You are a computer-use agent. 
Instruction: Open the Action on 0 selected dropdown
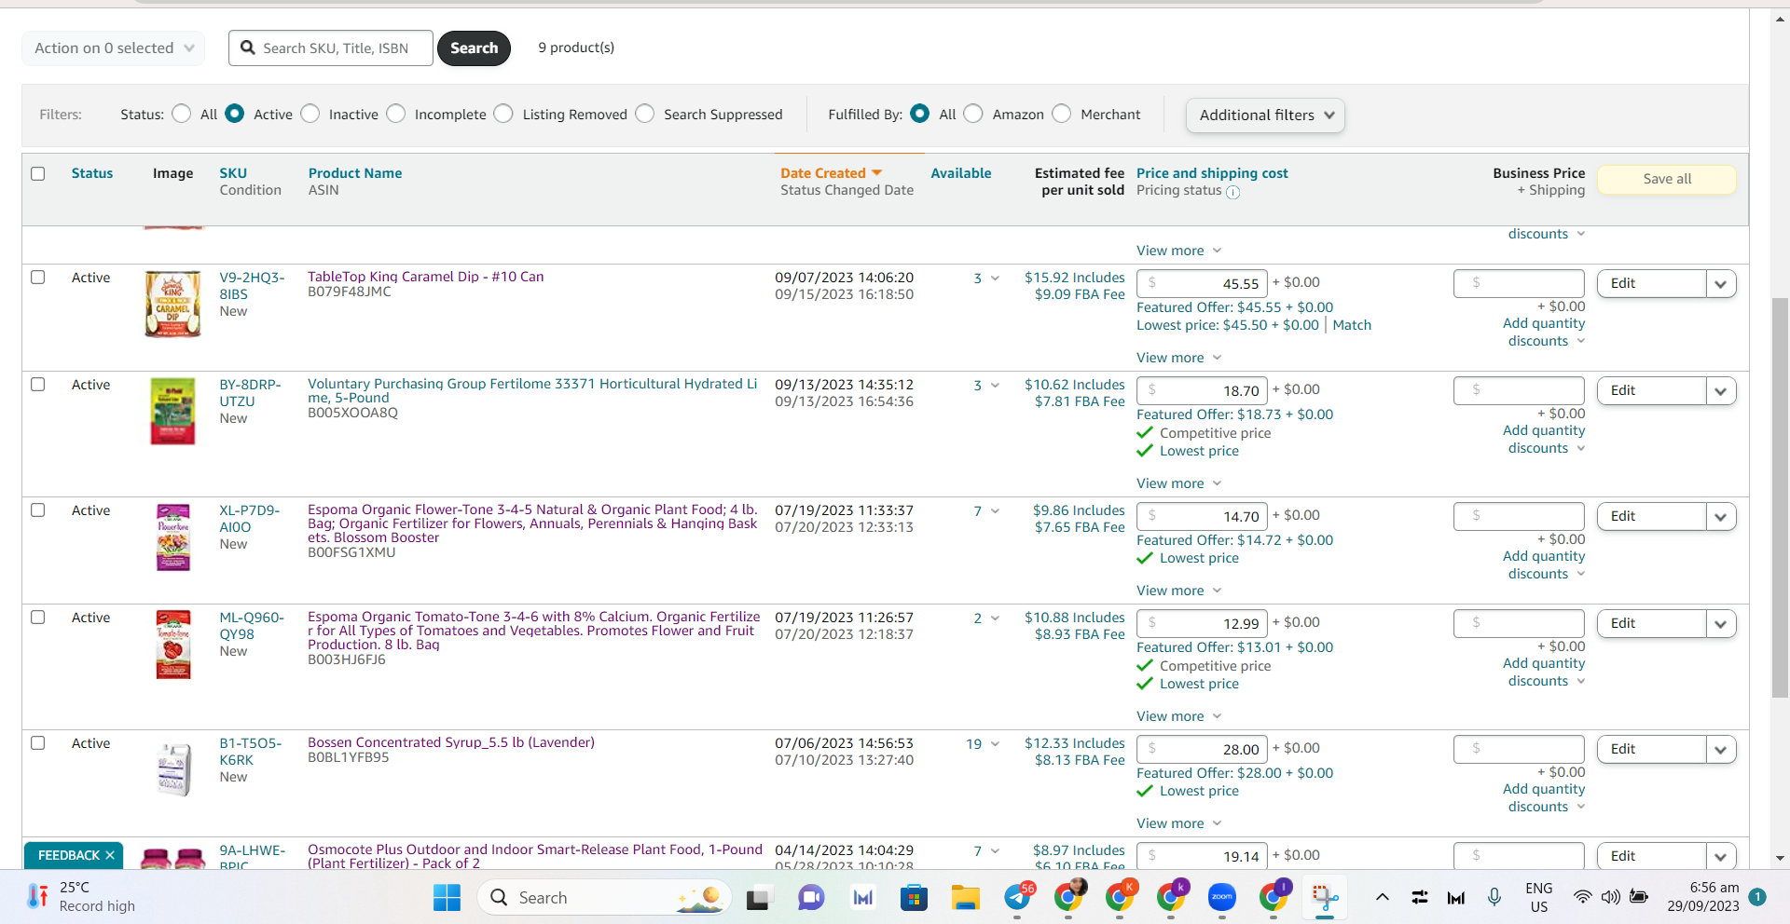coord(114,48)
